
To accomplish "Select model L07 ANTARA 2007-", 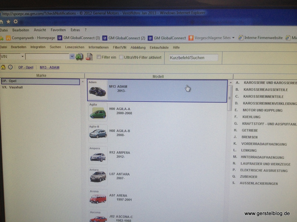I will (x=119, y=176).
